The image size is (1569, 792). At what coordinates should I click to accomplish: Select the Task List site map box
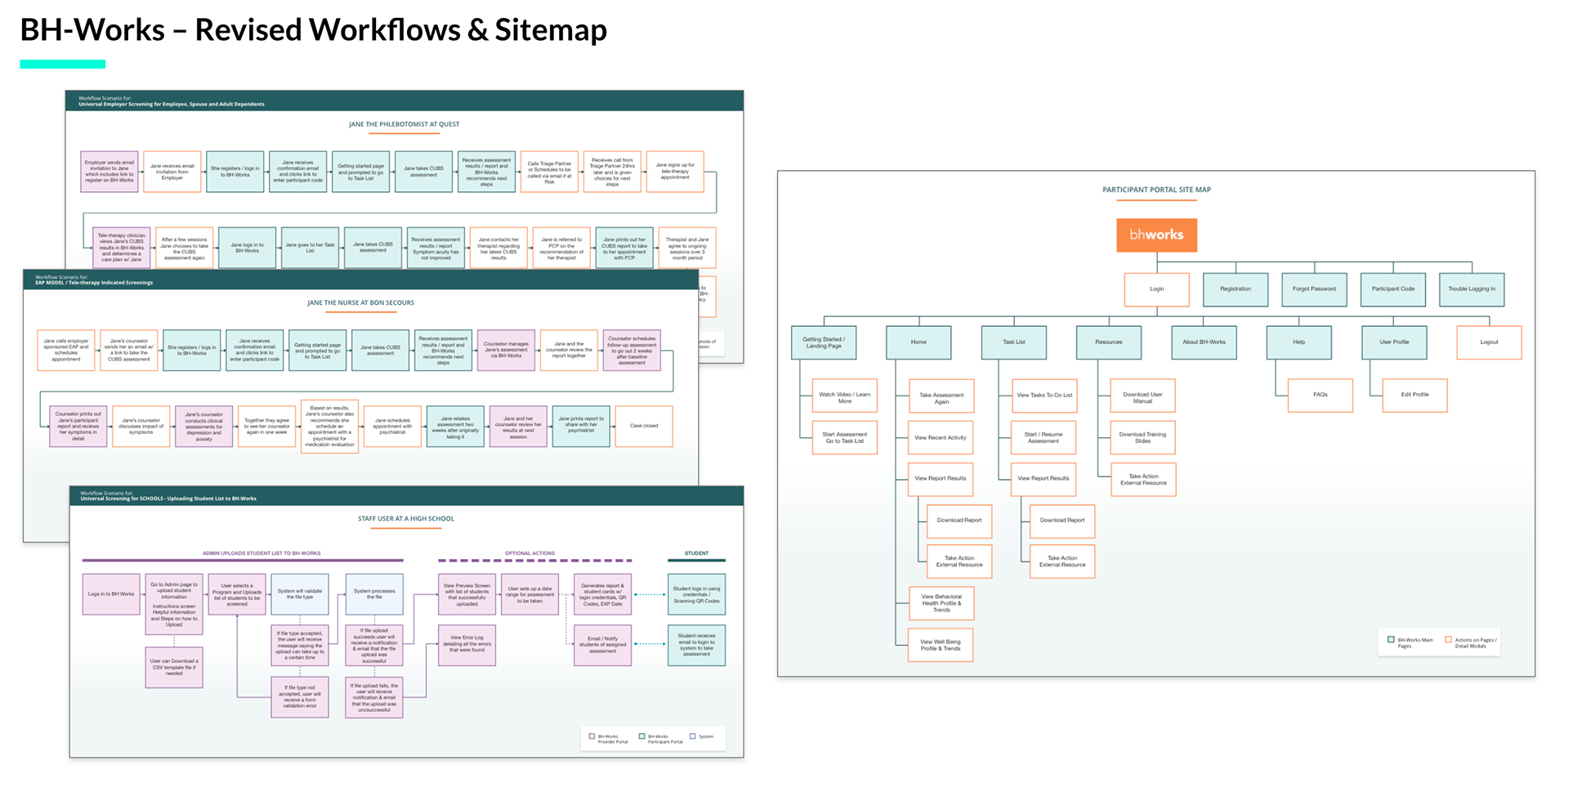tap(1013, 342)
